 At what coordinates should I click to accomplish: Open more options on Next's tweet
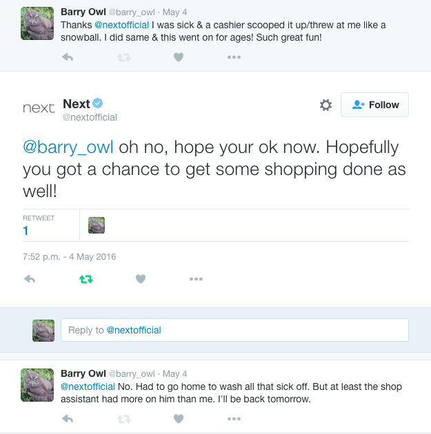tap(197, 279)
